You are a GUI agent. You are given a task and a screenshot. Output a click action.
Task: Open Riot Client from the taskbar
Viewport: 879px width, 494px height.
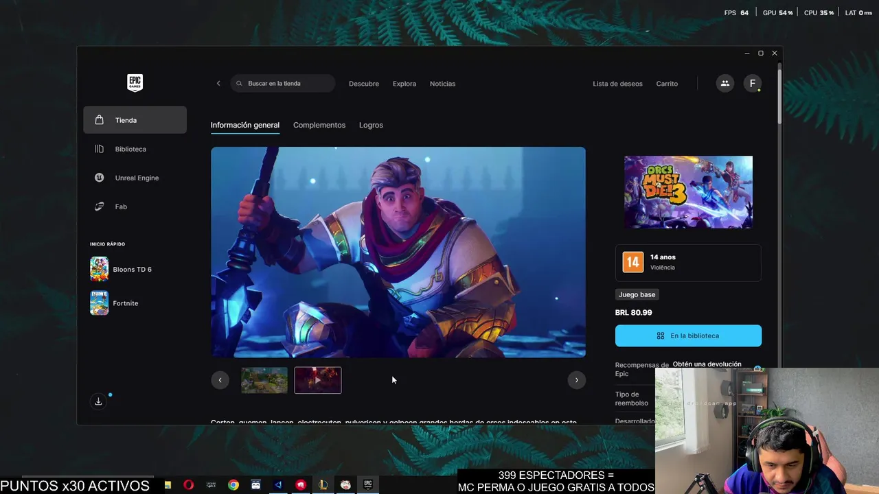pyautogui.click(x=301, y=485)
